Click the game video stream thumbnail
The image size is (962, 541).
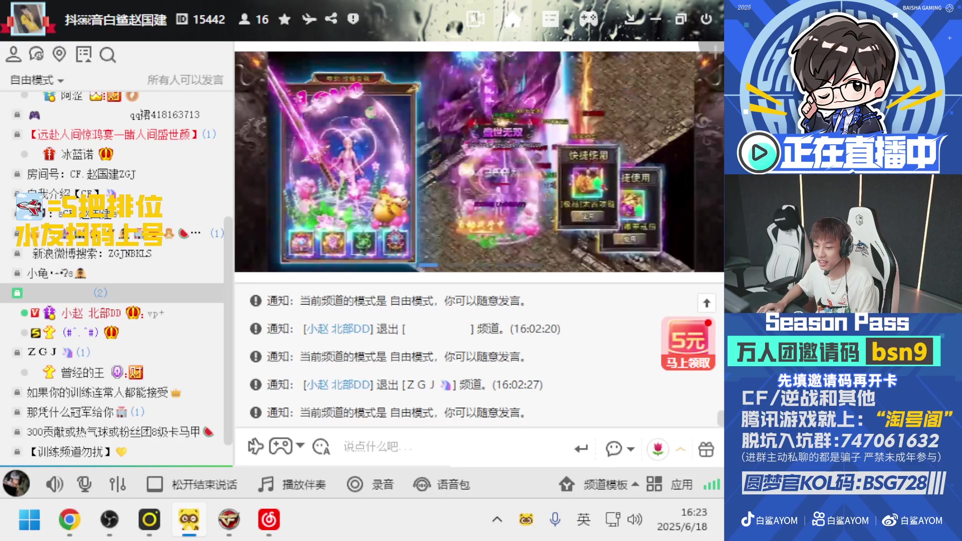(x=479, y=161)
